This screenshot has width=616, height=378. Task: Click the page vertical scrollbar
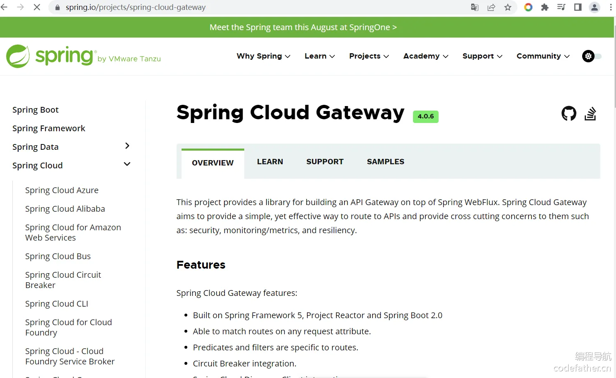pos(615,66)
